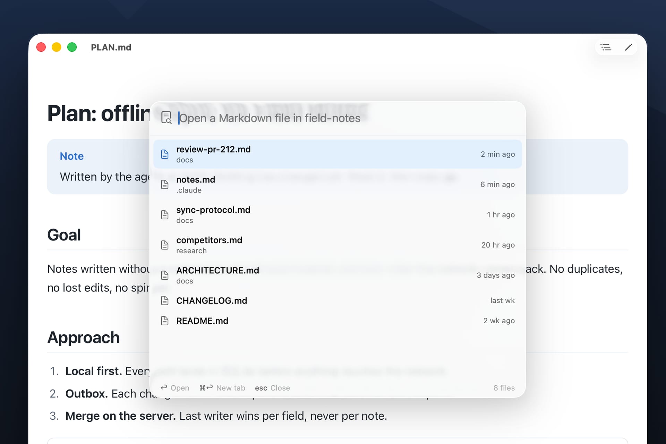Click the green fullscreen window button

[x=72, y=47]
